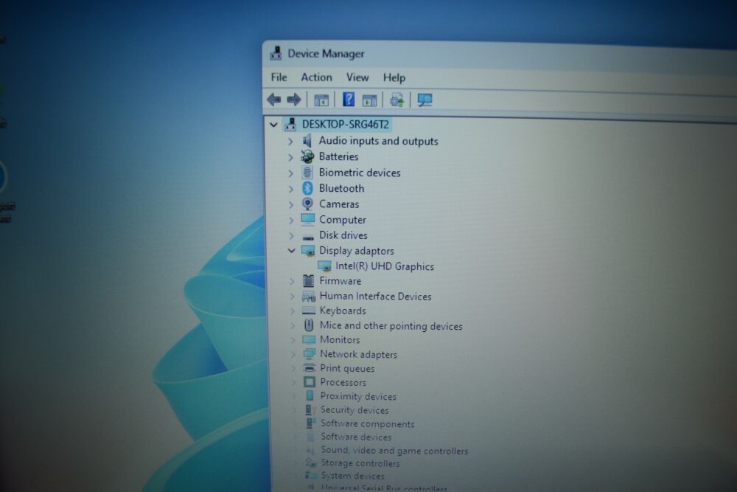Expand the Keyboards category
Image resolution: width=737 pixels, height=492 pixels.
(293, 311)
